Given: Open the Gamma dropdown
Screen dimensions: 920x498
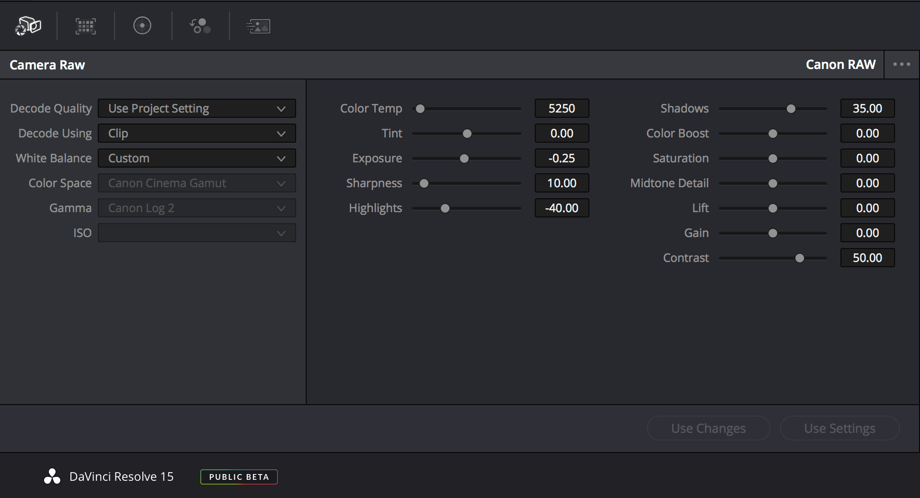Looking at the screenshot, I should tap(197, 208).
